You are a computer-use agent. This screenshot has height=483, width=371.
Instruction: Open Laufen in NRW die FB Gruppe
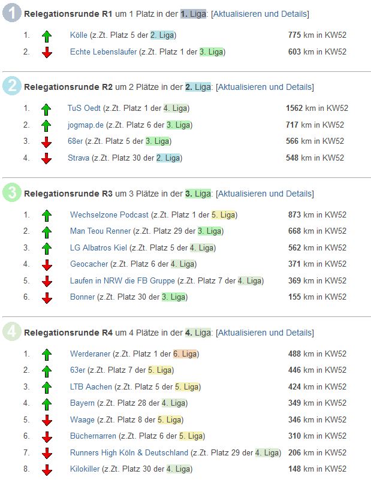click(x=122, y=281)
